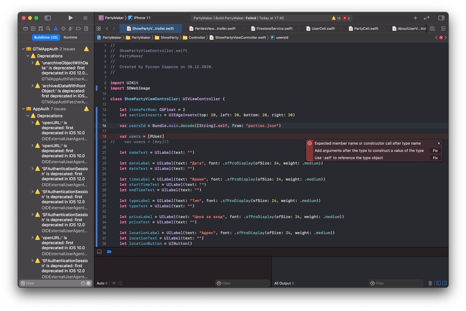Toggle variables view pane
The image size is (466, 311).
tap(439, 283)
